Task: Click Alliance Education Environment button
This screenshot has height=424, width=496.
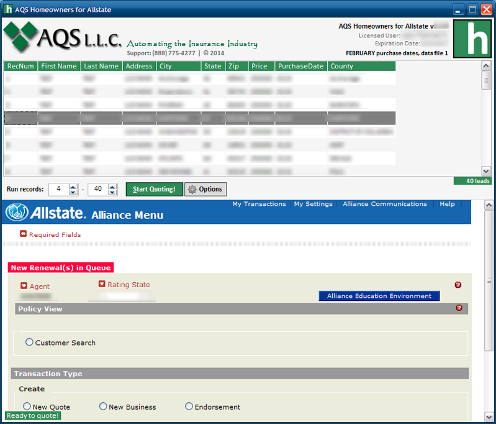Action: tap(379, 296)
